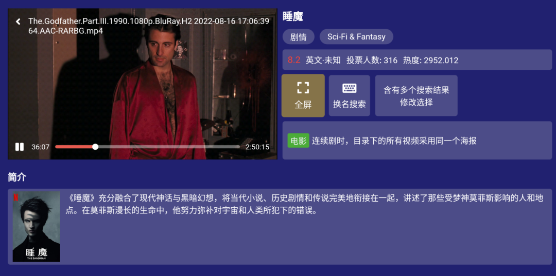Click the Netflix N logo on the poster
The image size is (556, 276).
tap(16, 196)
